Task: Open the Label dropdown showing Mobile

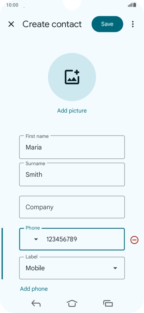Action: 72,268
